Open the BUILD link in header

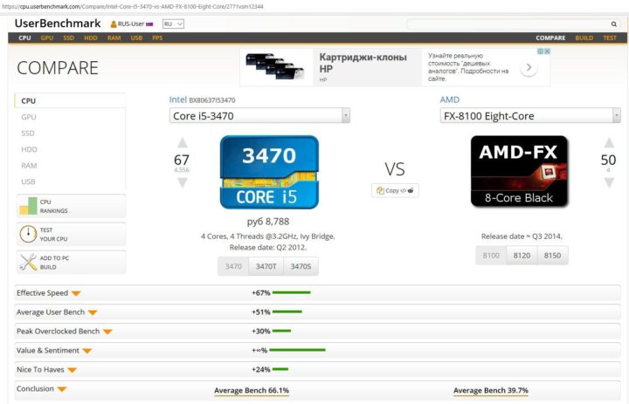pos(584,38)
